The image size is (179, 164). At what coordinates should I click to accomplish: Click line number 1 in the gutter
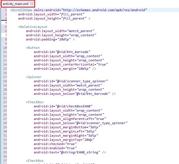[6, 10]
